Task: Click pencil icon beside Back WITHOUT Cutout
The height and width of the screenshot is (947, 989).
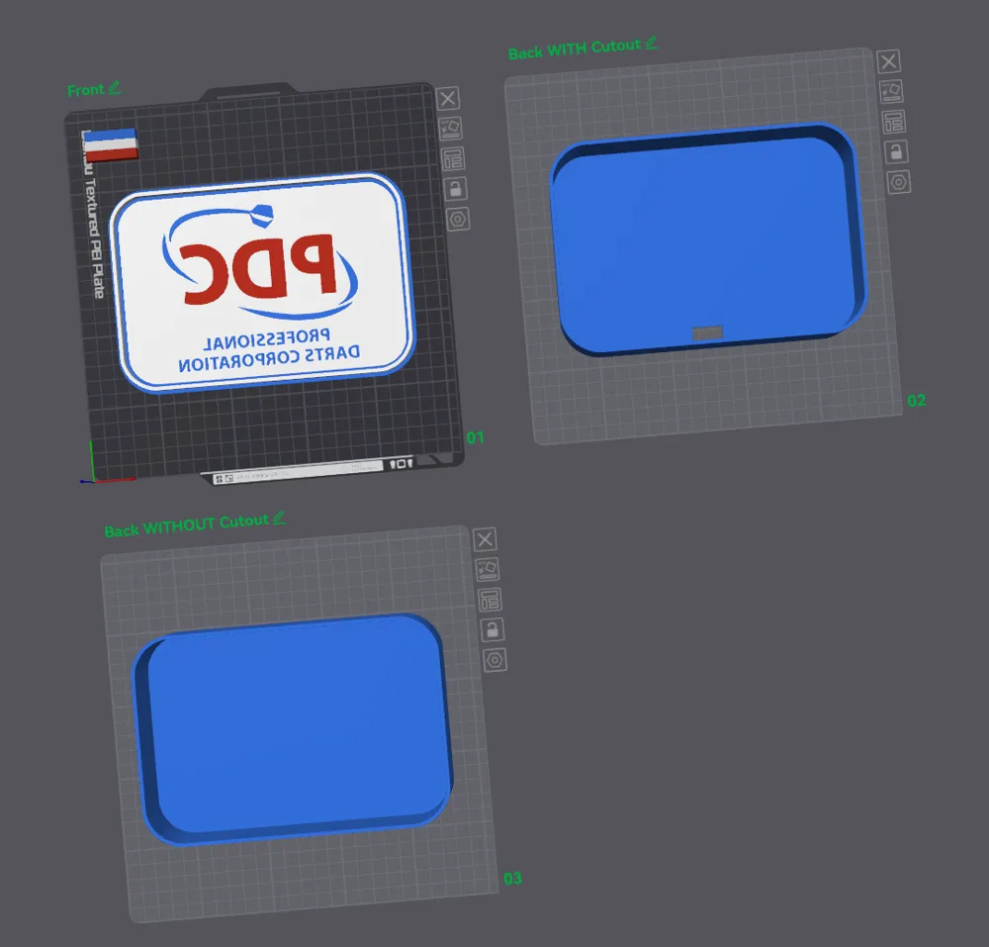Action: click(279, 518)
